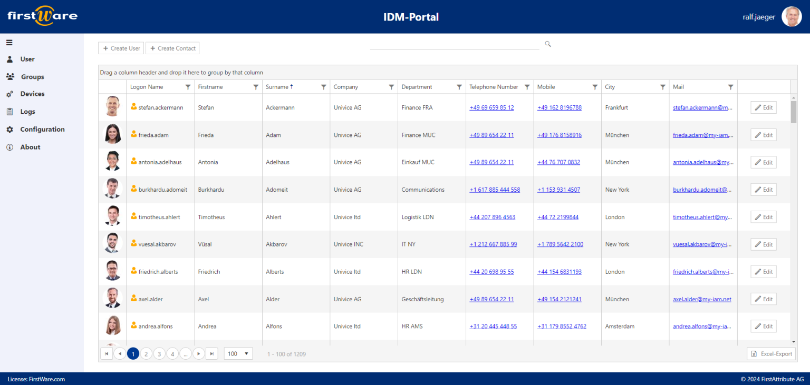Go to next page arrow icon
Screen dimensions: 810x385
(199, 354)
